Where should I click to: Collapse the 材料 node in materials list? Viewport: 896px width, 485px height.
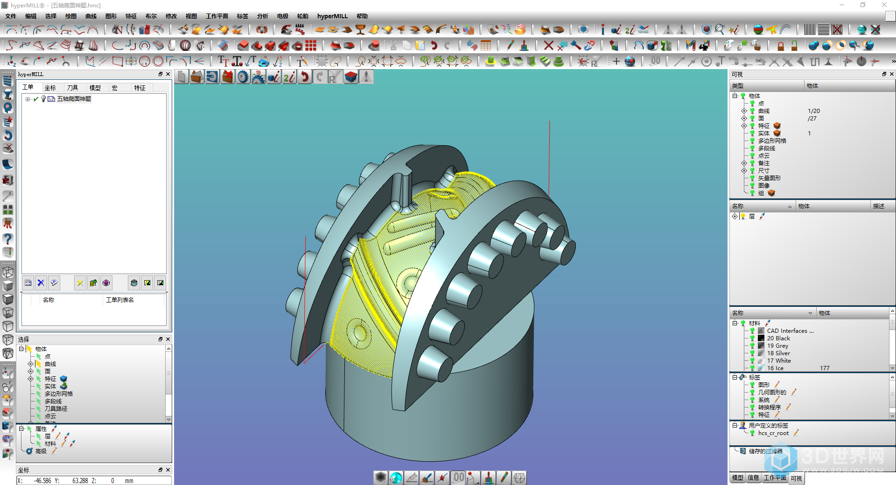coord(735,323)
